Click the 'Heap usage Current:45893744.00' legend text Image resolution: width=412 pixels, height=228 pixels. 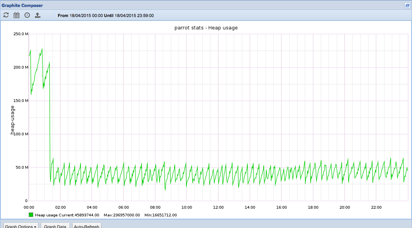pos(67,215)
